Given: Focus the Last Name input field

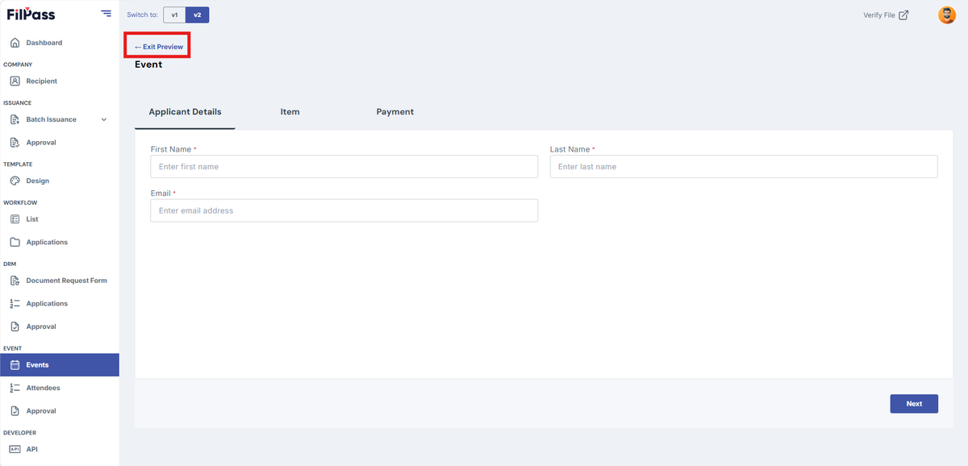Looking at the screenshot, I should [744, 166].
